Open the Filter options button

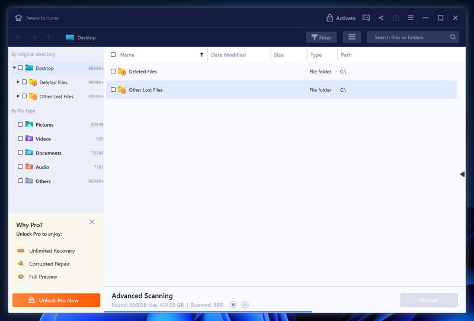tap(321, 37)
